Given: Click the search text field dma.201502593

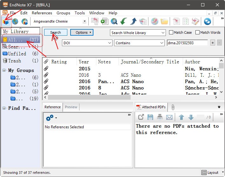Looking at the screenshot, I should tap(187, 43).
